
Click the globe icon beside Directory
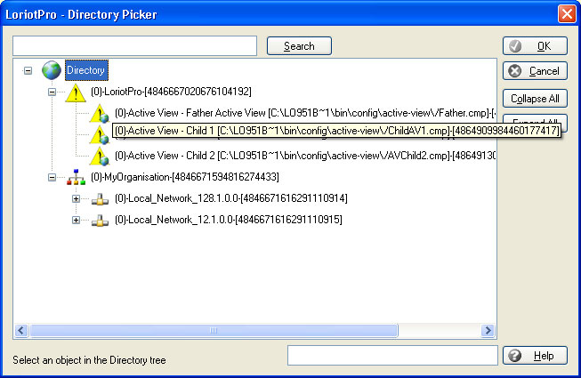coord(52,70)
